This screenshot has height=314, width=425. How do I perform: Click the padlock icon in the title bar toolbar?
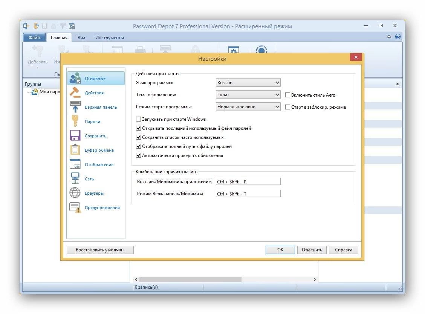54,26
